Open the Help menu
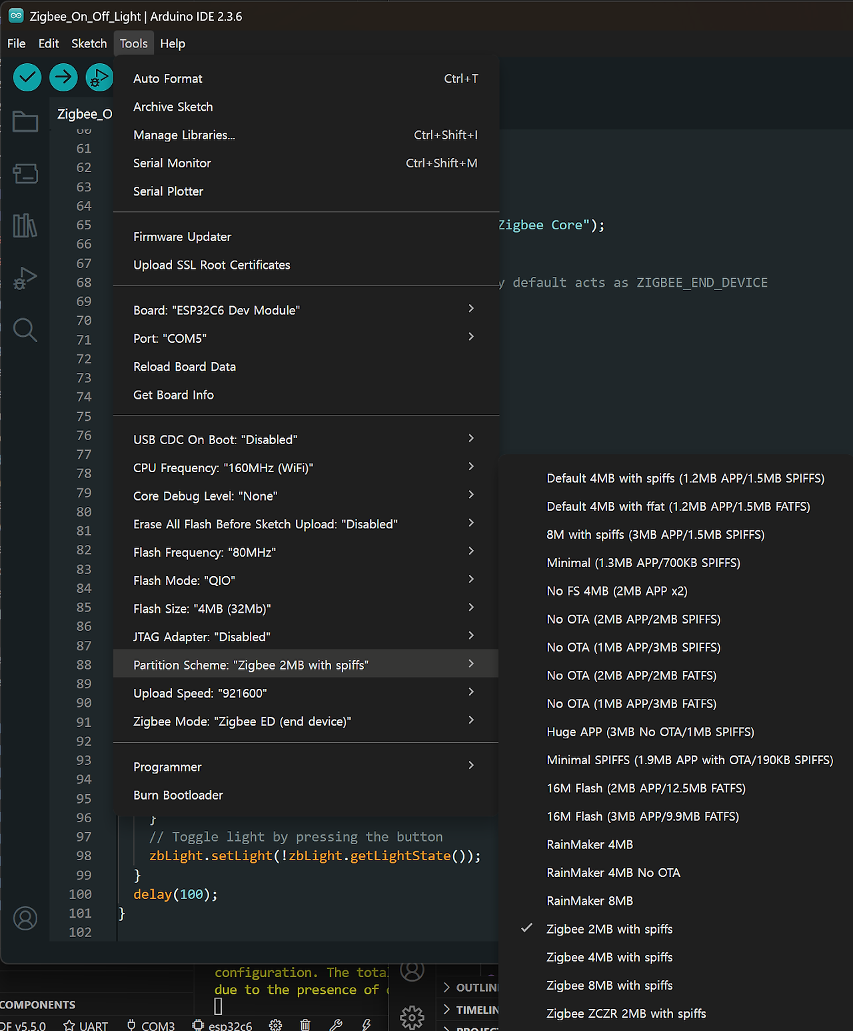Viewport: 853px width, 1031px height. pos(173,43)
